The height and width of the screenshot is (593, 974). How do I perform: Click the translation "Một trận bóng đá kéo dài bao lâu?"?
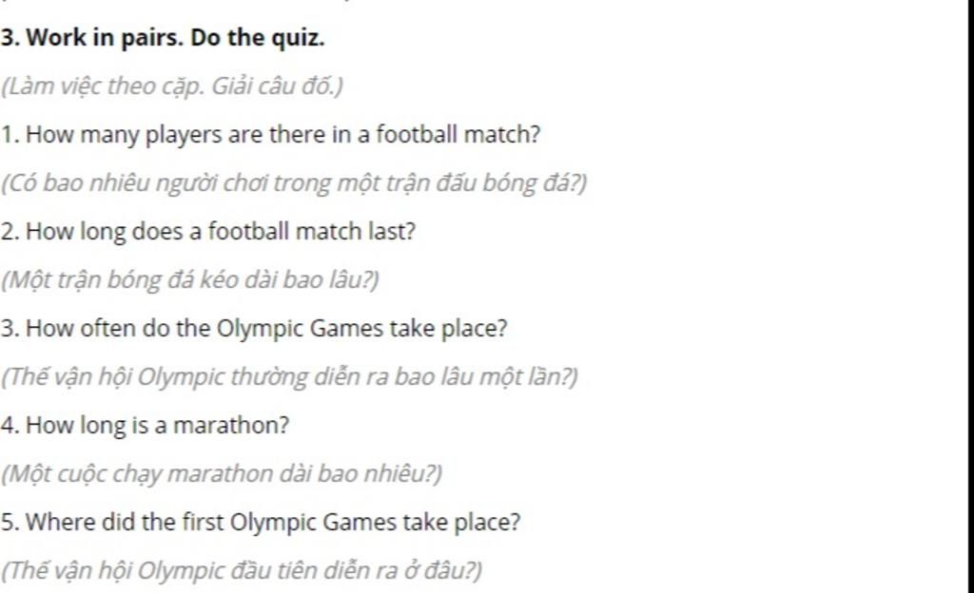pos(189,279)
